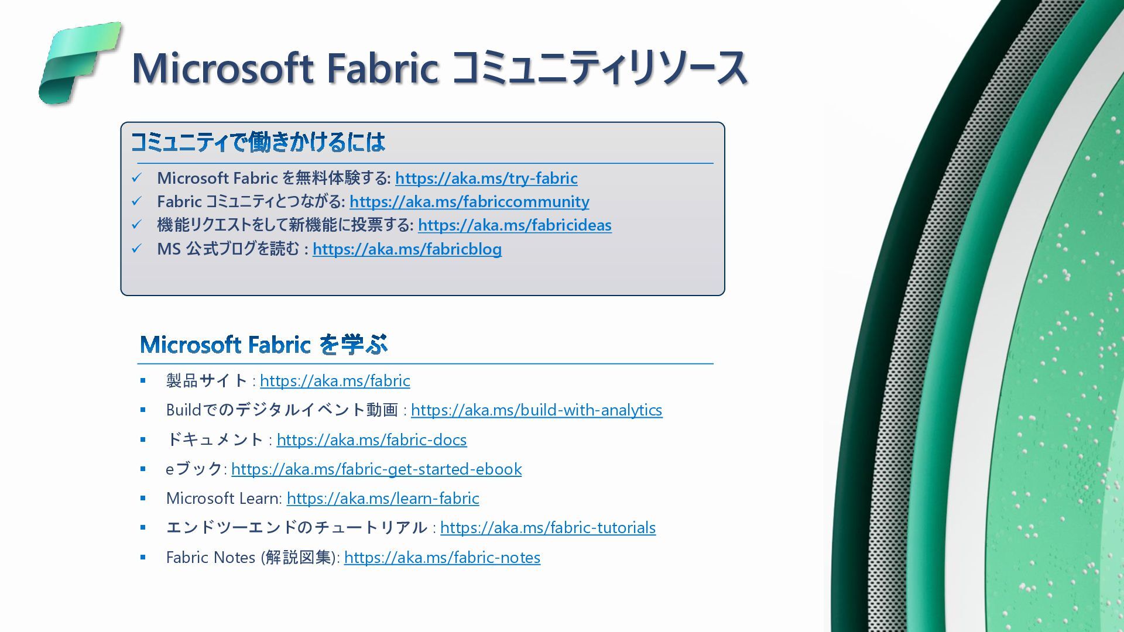1124x632 pixels.
Task: Click the green curved graphic on right
Action: (995, 316)
